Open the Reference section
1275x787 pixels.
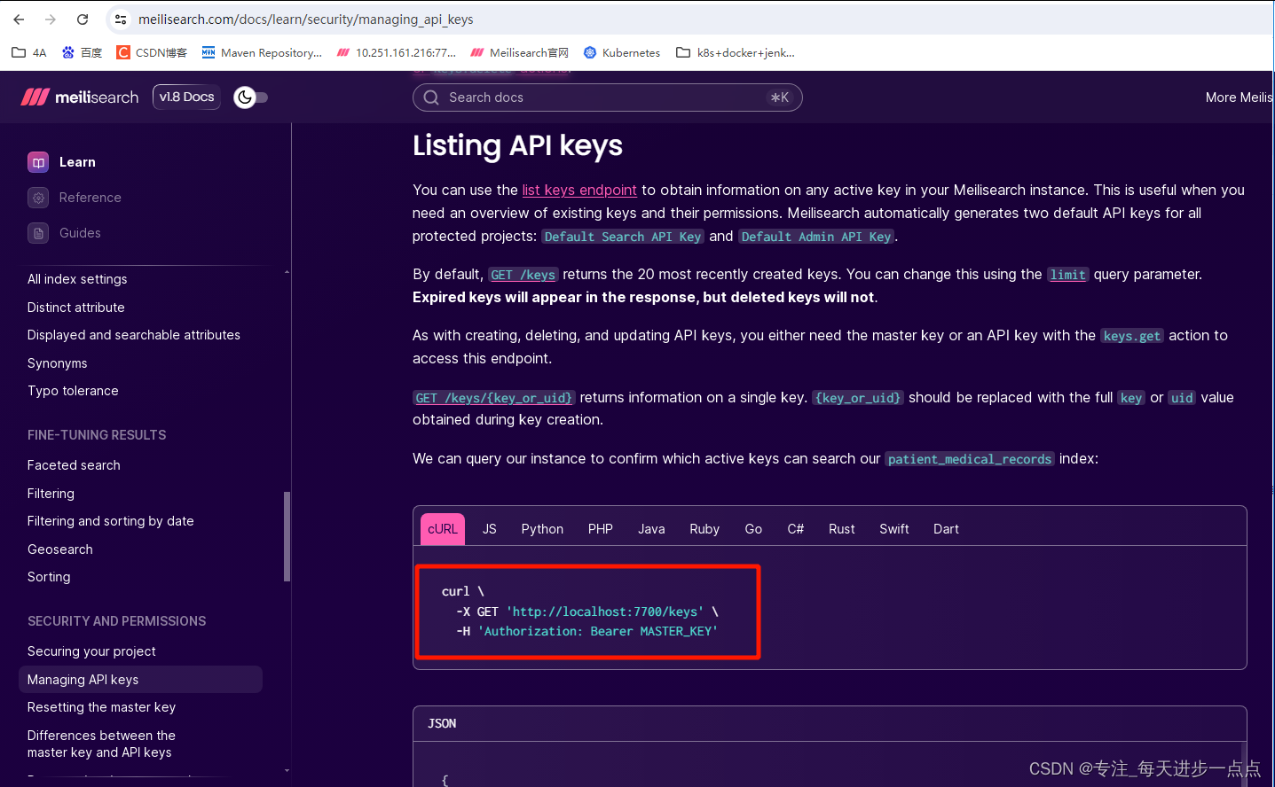pos(90,198)
